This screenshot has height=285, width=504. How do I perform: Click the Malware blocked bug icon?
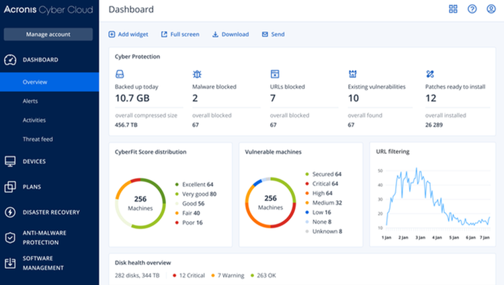pyautogui.click(x=198, y=74)
